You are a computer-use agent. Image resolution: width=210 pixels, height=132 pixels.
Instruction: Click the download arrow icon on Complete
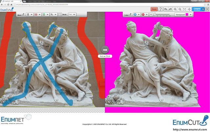click(203, 9)
